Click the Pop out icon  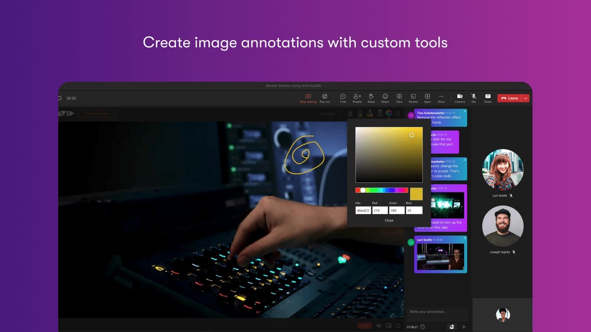(x=324, y=98)
